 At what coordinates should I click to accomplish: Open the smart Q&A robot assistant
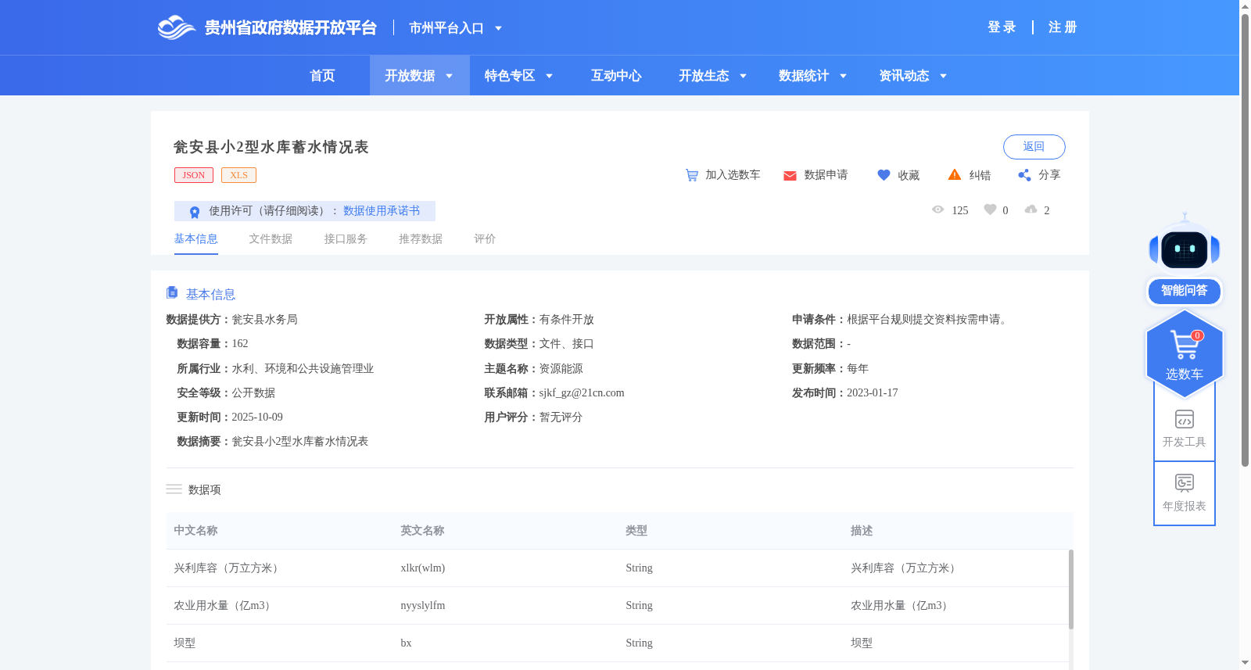(x=1185, y=259)
